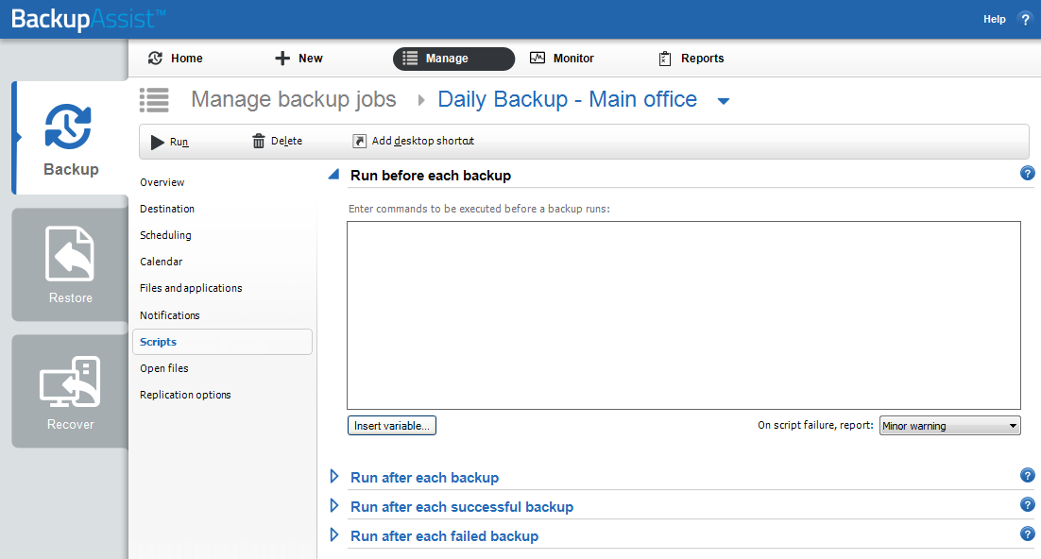Select Scheduling in the settings list

(x=165, y=235)
